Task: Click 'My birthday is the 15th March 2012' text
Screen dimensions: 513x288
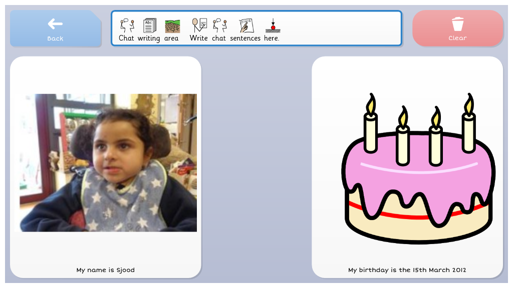Action: 407,270
